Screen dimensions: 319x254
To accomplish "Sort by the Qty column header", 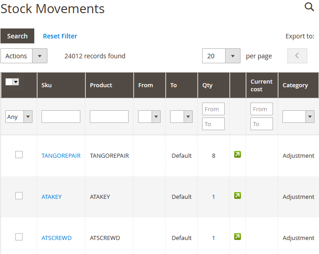I will pyautogui.click(x=207, y=85).
